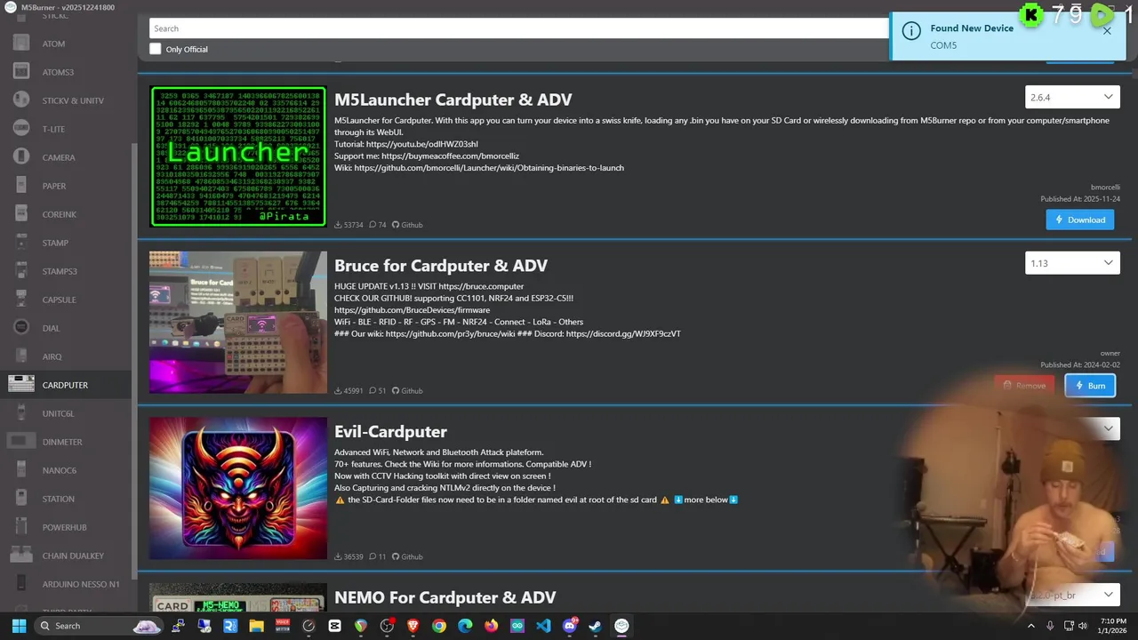The height and width of the screenshot is (640, 1138).
Task: Select the COREINK device icon
Action: tap(21, 214)
